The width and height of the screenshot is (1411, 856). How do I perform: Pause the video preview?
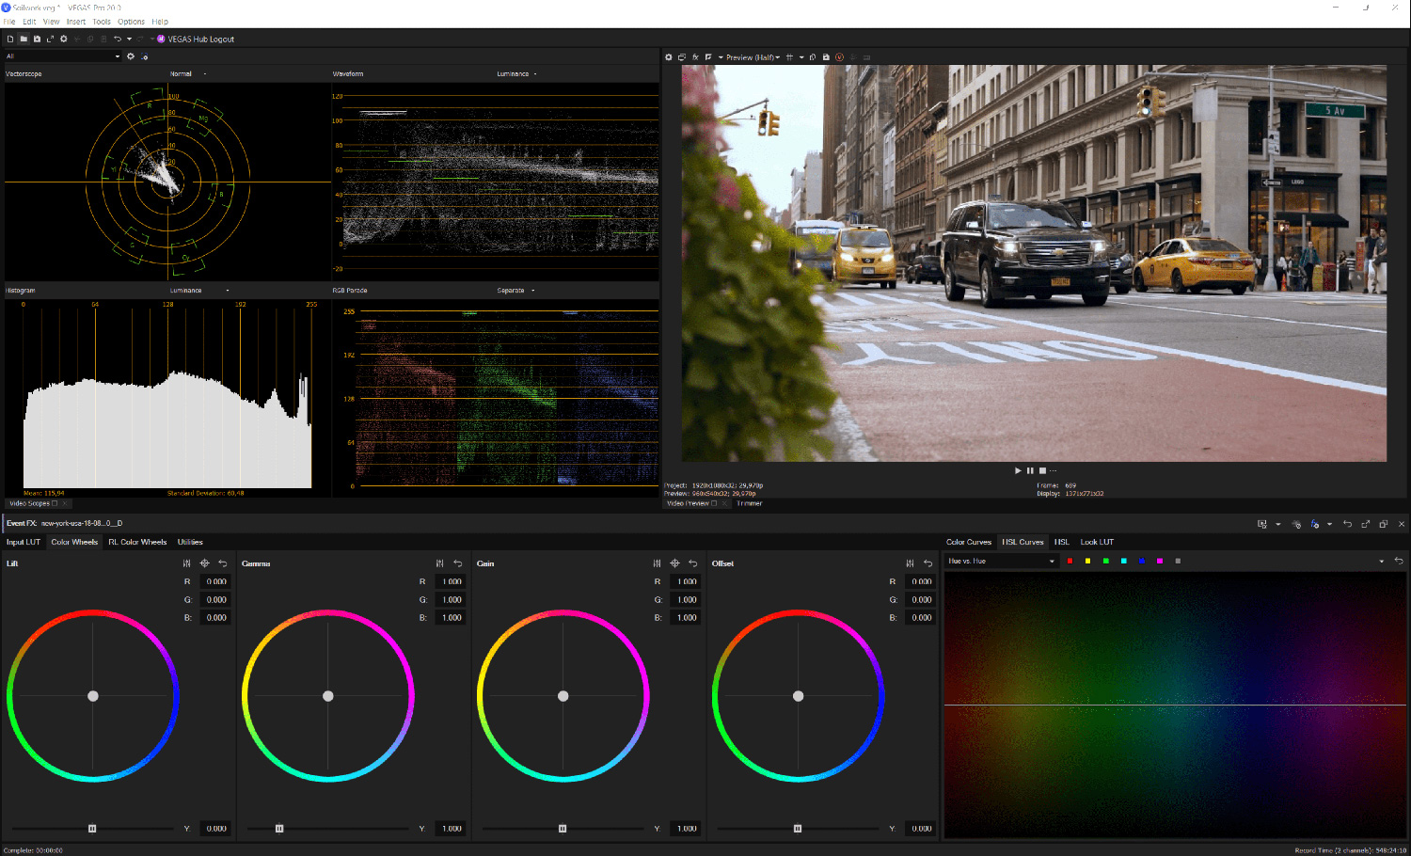(1030, 470)
